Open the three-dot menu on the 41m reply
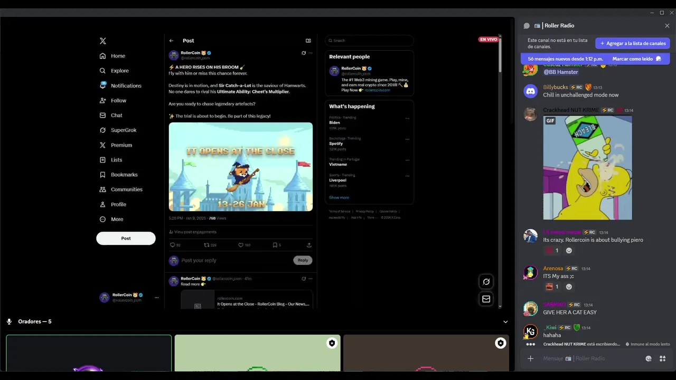 pyautogui.click(x=311, y=279)
